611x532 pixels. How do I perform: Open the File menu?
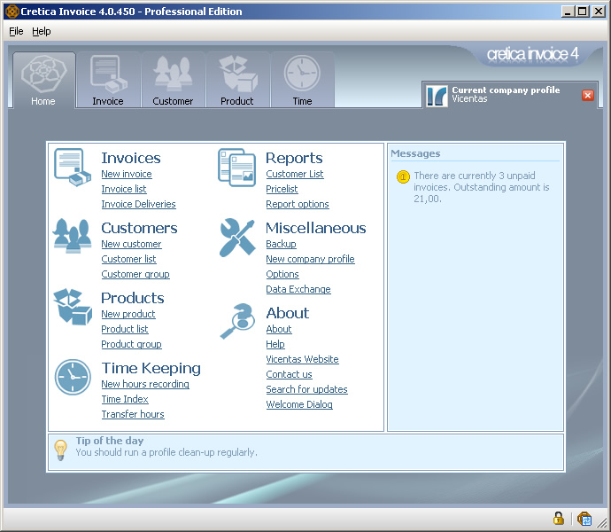click(x=16, y=31)
